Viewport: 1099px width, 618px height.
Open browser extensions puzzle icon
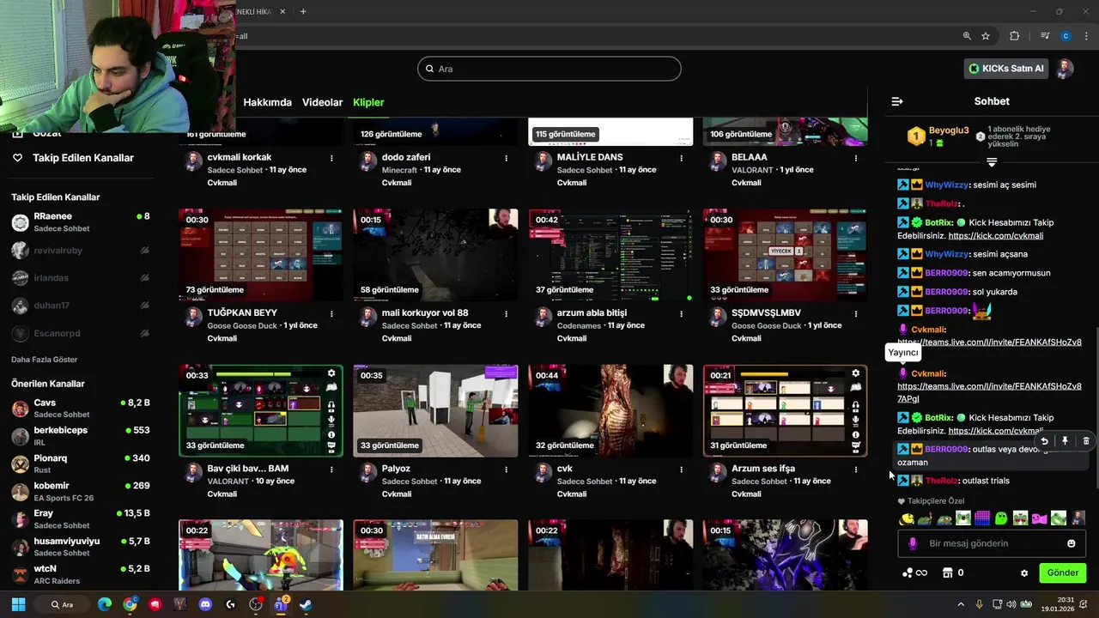[x=1014, y=36]
